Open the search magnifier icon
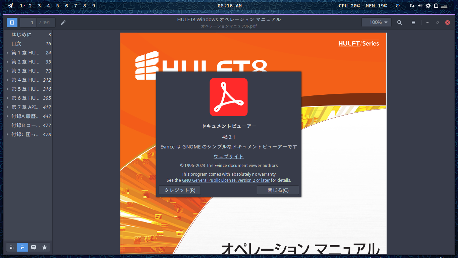 point(400,23)
